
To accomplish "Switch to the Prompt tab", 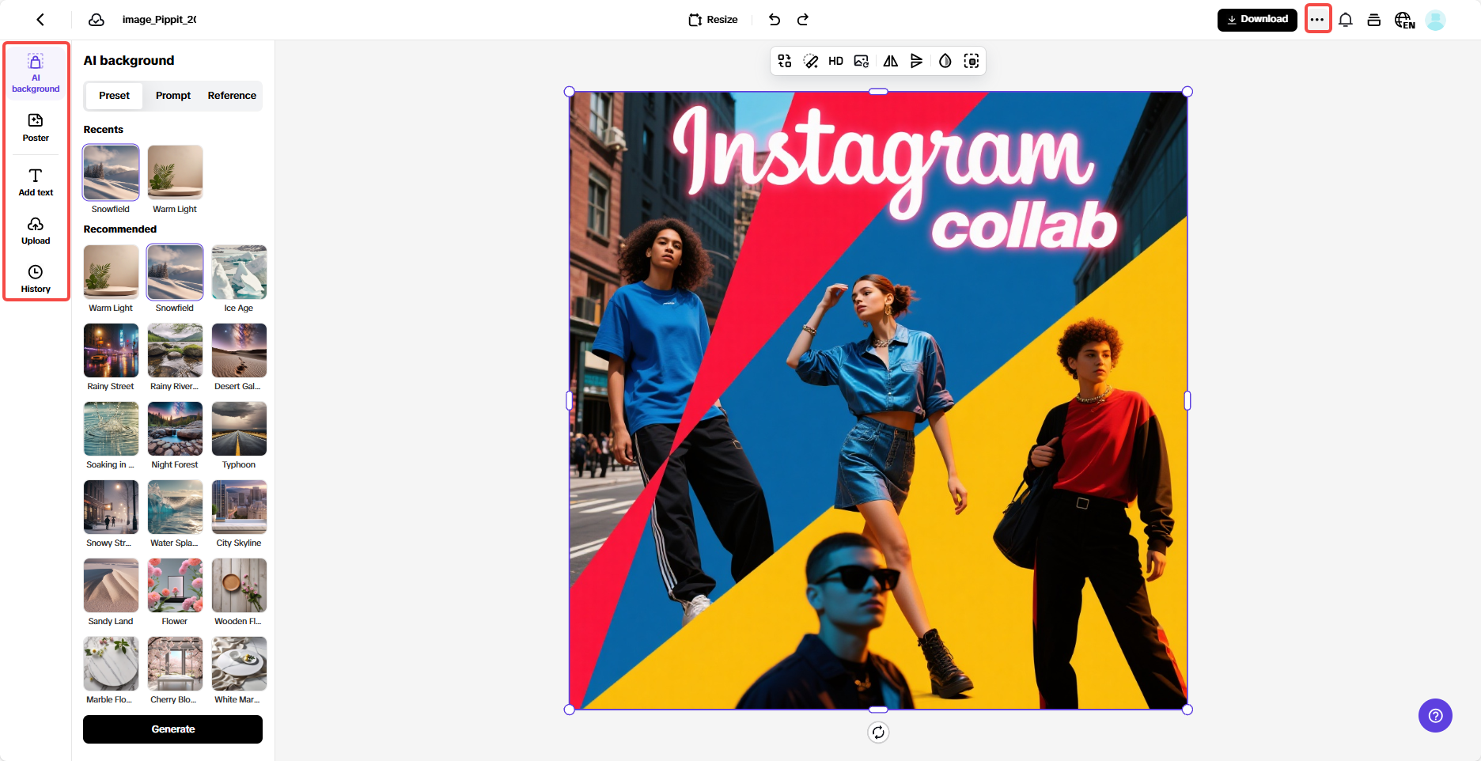I will point(172,96).
